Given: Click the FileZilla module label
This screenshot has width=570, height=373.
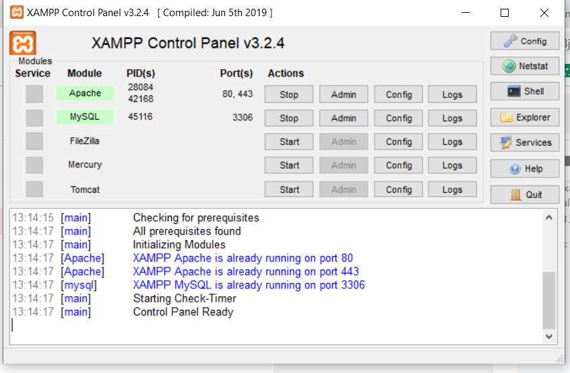Looking at the screenshot, I should coord(85,140).
